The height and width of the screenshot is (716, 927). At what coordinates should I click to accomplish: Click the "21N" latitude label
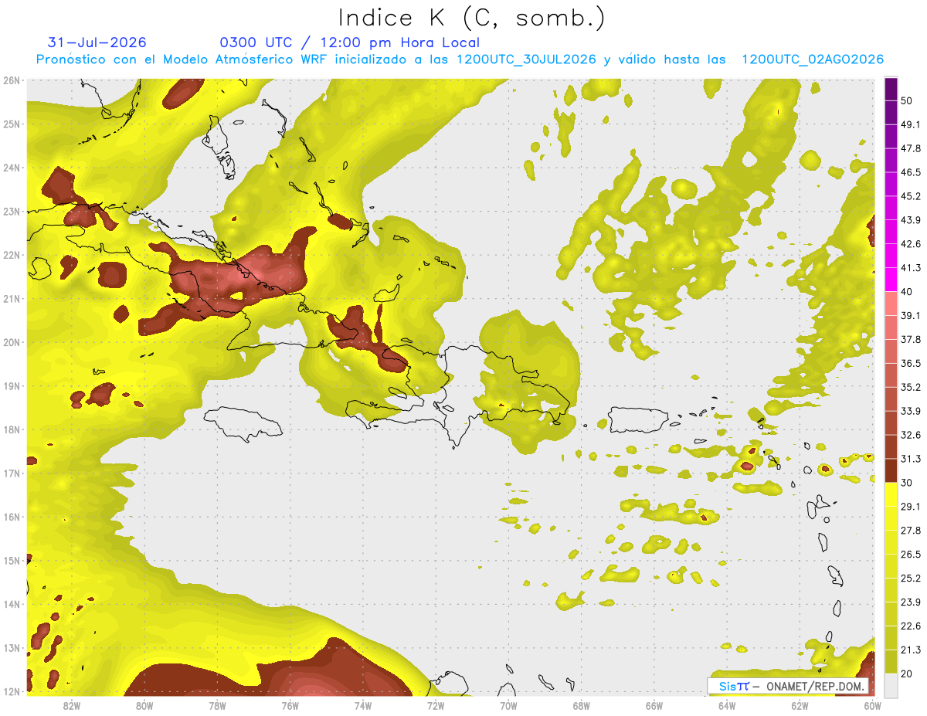11,298
